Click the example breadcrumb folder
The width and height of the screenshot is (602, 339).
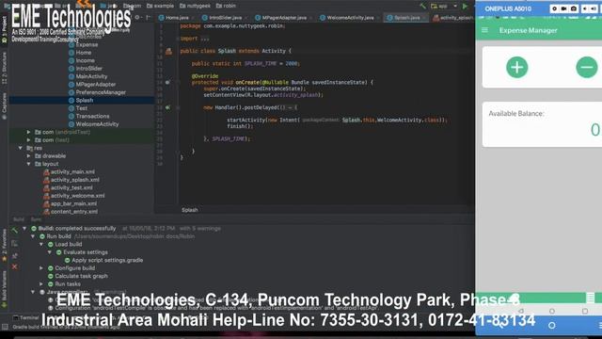[160, 6]
